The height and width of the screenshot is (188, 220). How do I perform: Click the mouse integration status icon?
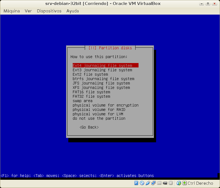(x=179, y=183)
